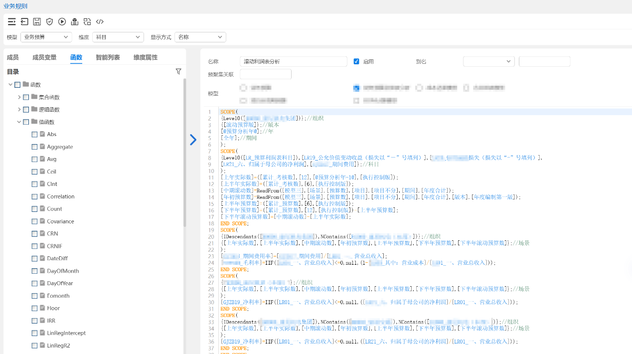
Task: Collapse the 函数 root tree node
Action: click(x=10, y=85)
